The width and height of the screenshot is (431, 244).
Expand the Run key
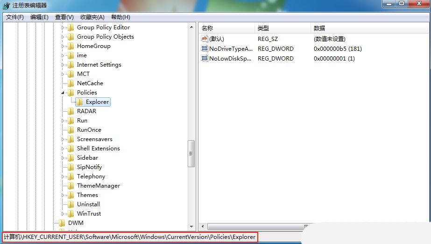(63, 121)
